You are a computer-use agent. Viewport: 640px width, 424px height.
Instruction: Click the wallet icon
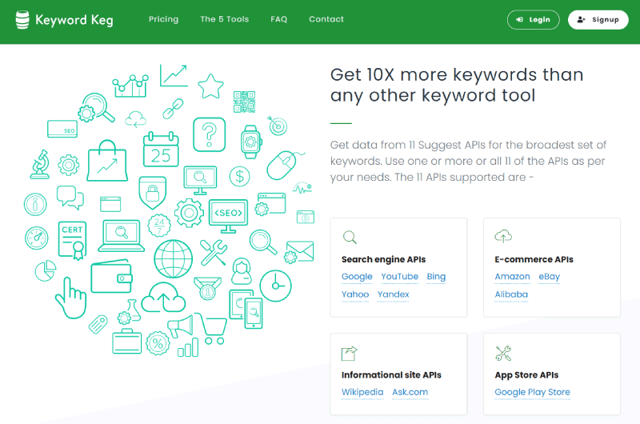111,276
